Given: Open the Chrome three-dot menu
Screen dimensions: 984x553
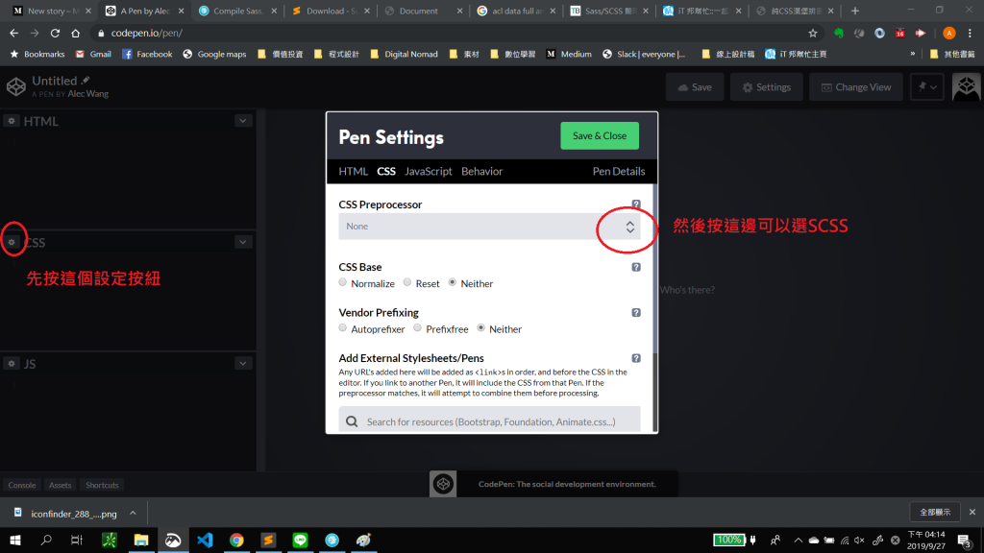Looking at the screenshot, I should click(971, 34).
